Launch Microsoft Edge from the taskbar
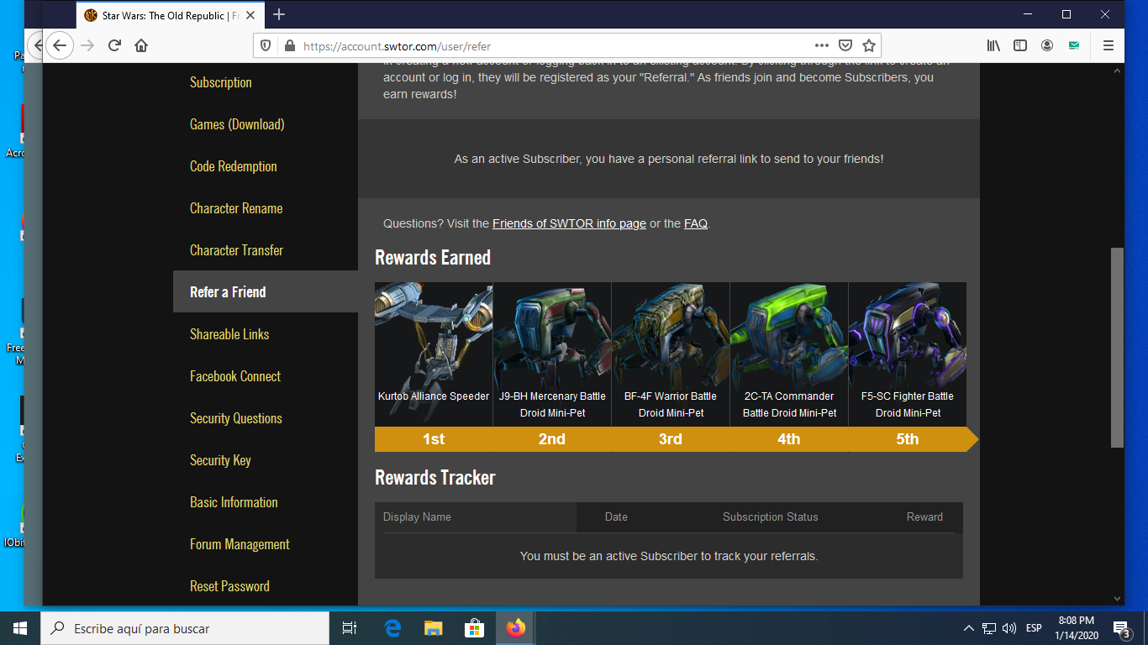Image resolution: width=1148 pixels, height=645 pixels. click(x=392, y=628)
